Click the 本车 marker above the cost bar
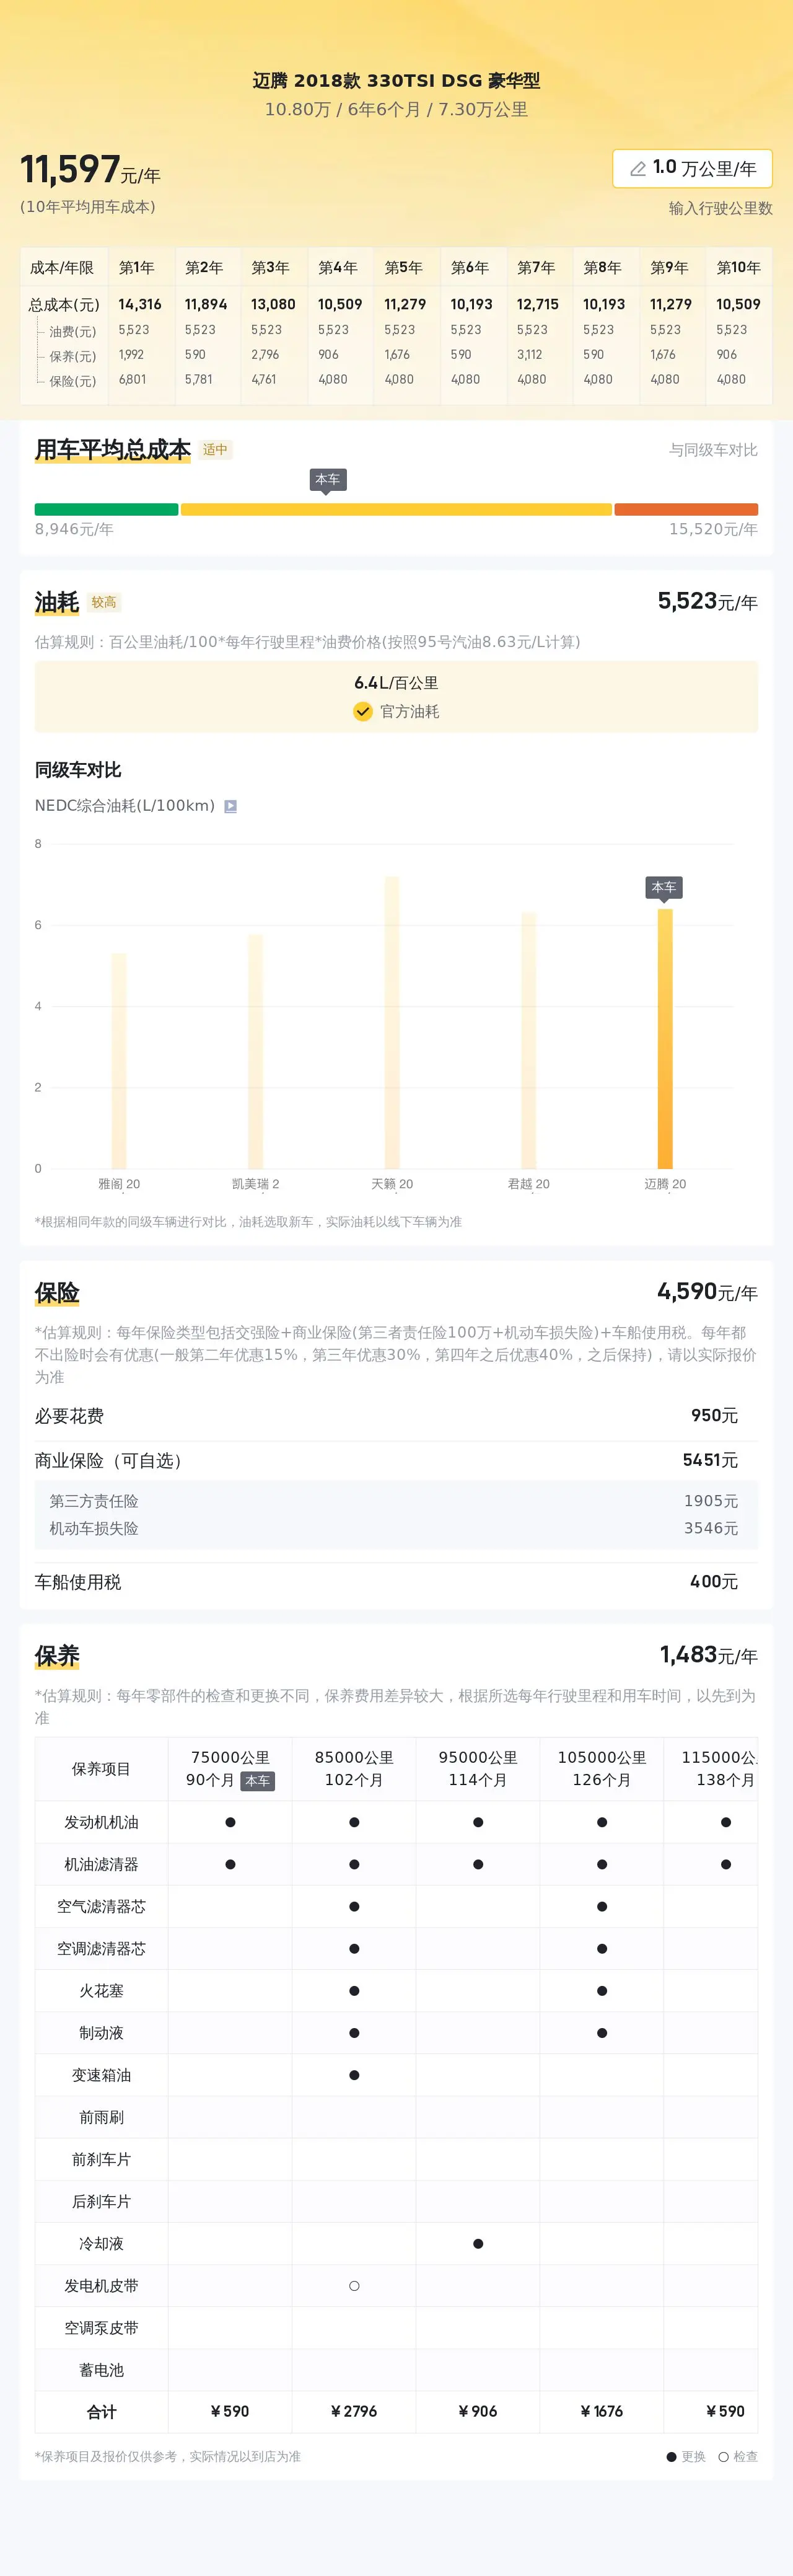 point(327,481)
